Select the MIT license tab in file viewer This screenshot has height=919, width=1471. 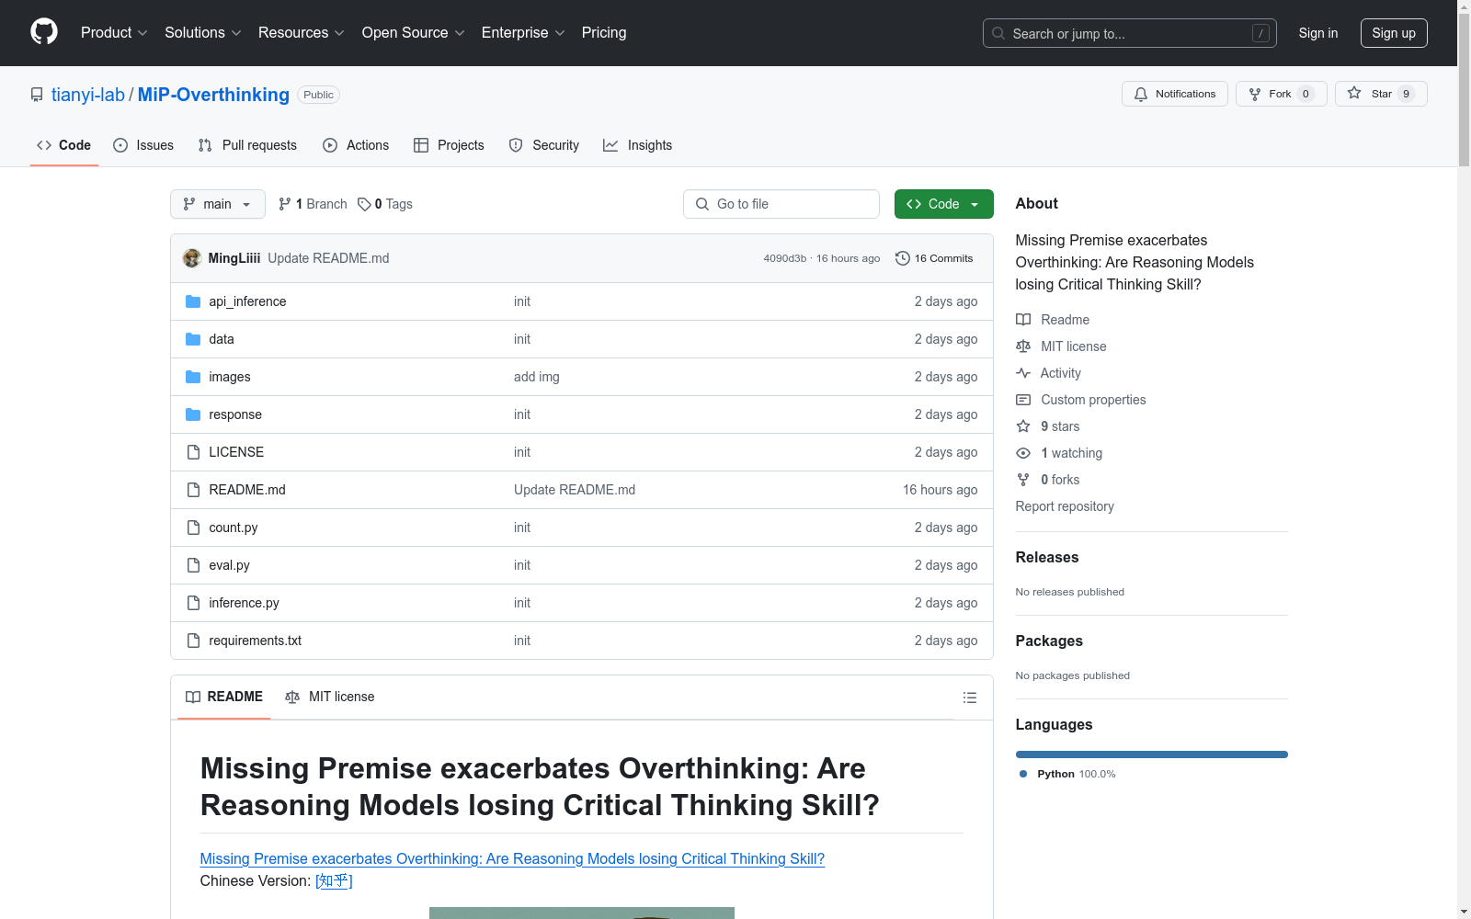click(x=330, y=697)
